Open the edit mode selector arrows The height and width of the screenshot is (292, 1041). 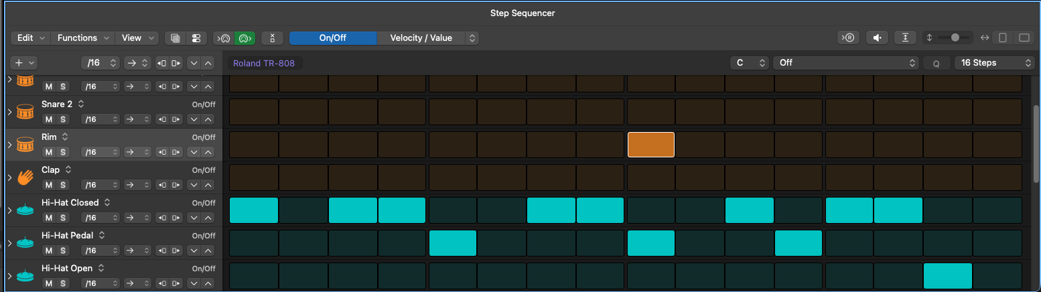pos(472,38)
